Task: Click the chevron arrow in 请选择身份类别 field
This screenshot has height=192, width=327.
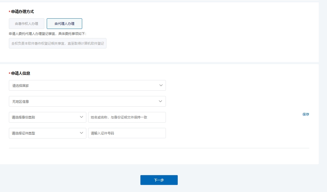Action: pos(82,117)
